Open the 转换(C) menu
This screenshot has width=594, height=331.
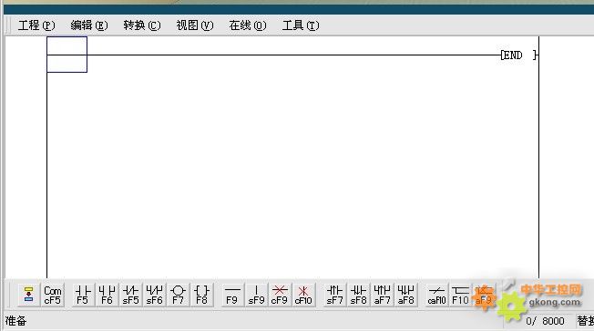[142, 25]
